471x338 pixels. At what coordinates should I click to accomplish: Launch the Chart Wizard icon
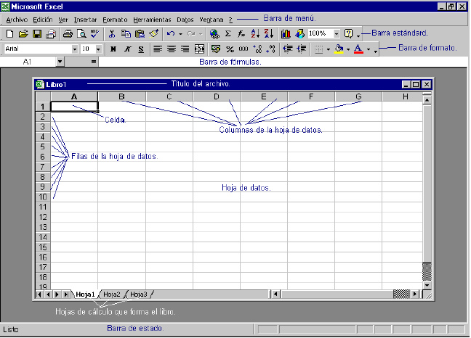(285, 33)
